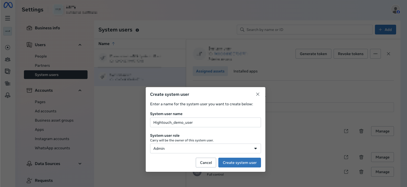Click the search magnifier in system users search
The width and height of the screenshot is (407, 187).
(x=242, y=29)
